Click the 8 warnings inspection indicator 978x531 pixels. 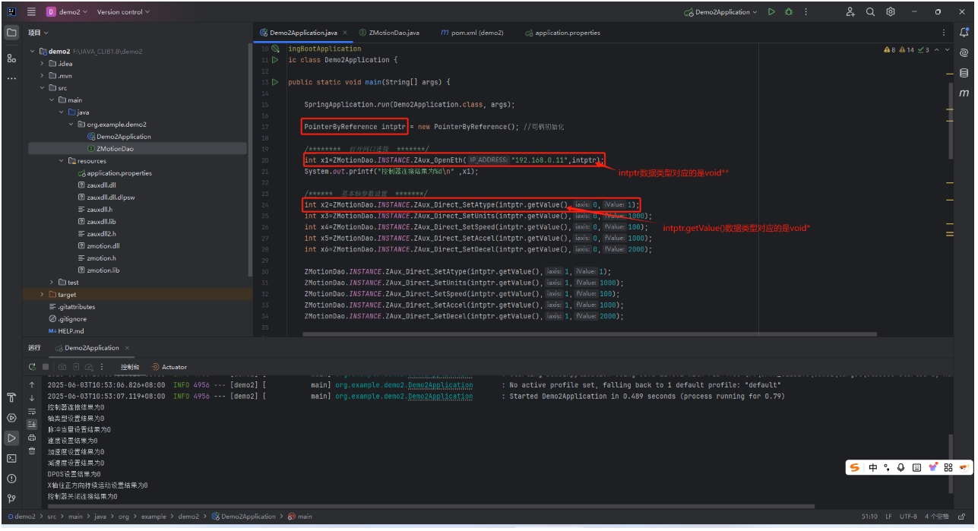(x=889, y=49)
